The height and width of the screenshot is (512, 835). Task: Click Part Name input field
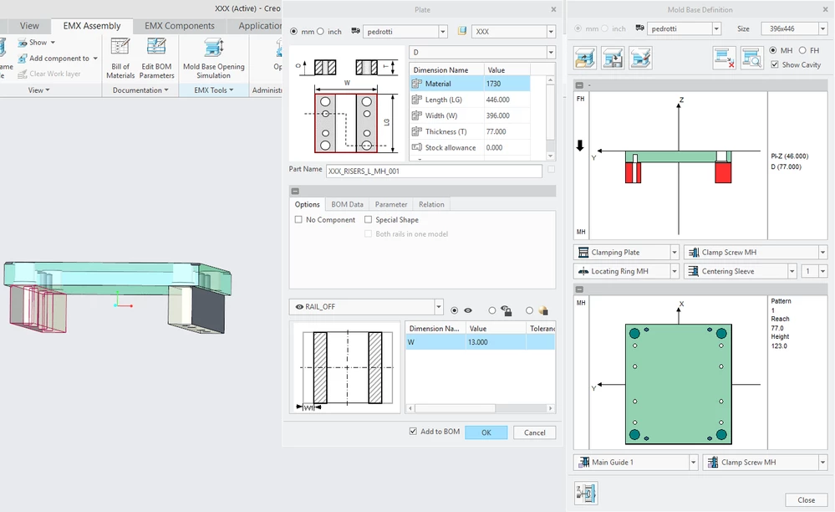(434, 171)
